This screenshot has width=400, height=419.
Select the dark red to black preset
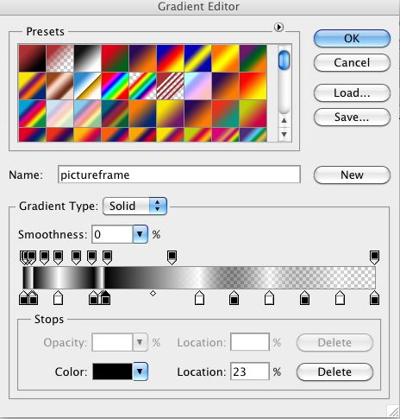click(x=32, y=58)
